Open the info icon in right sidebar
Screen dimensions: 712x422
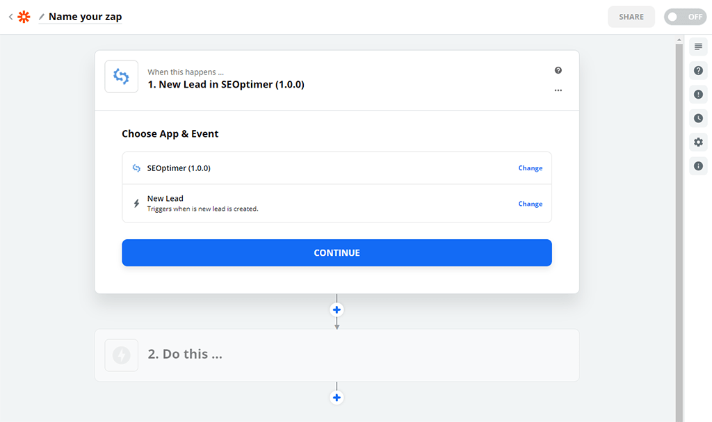(698, 166)
